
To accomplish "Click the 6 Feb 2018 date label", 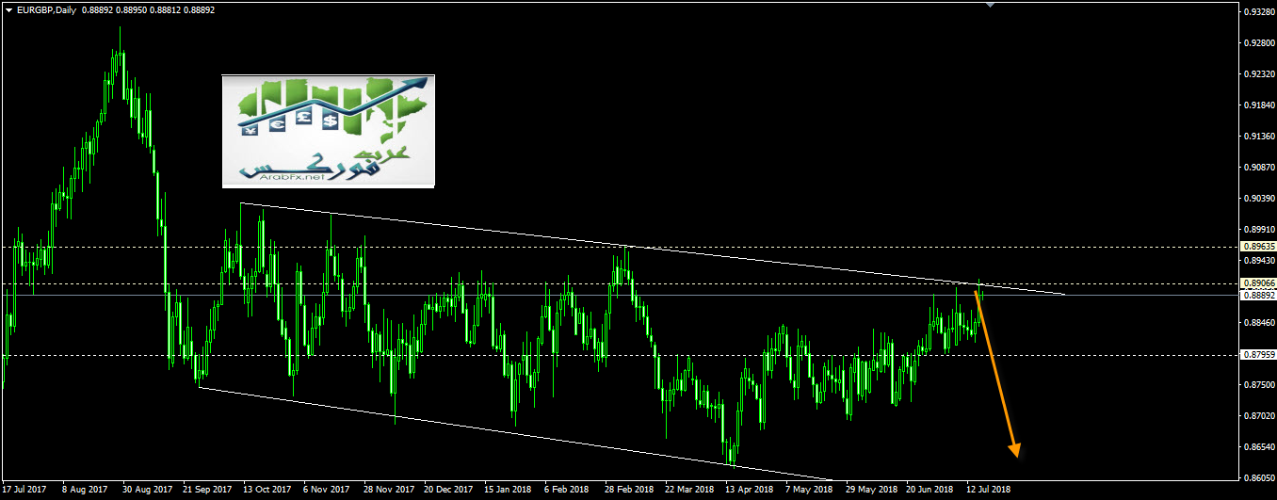I will 566,490.
